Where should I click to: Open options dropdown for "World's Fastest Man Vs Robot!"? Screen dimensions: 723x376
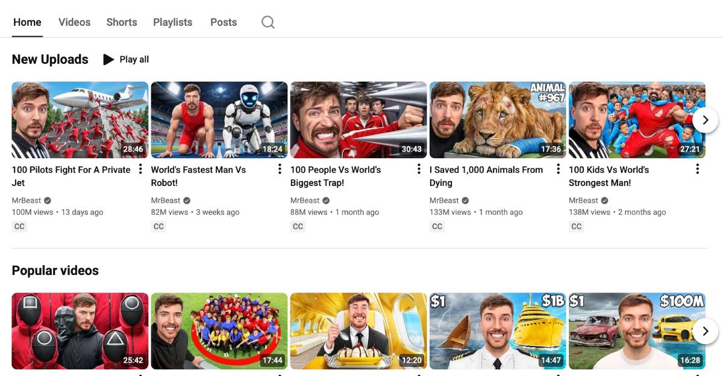[x=279, y=169]
